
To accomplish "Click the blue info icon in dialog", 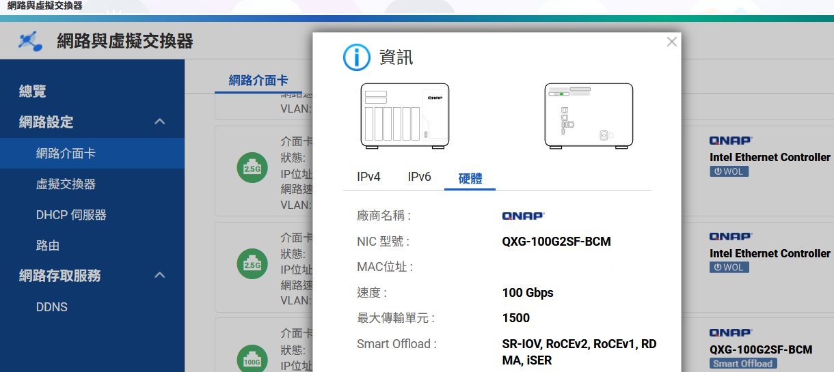I will pyautogui.click(x=356, y=58).
